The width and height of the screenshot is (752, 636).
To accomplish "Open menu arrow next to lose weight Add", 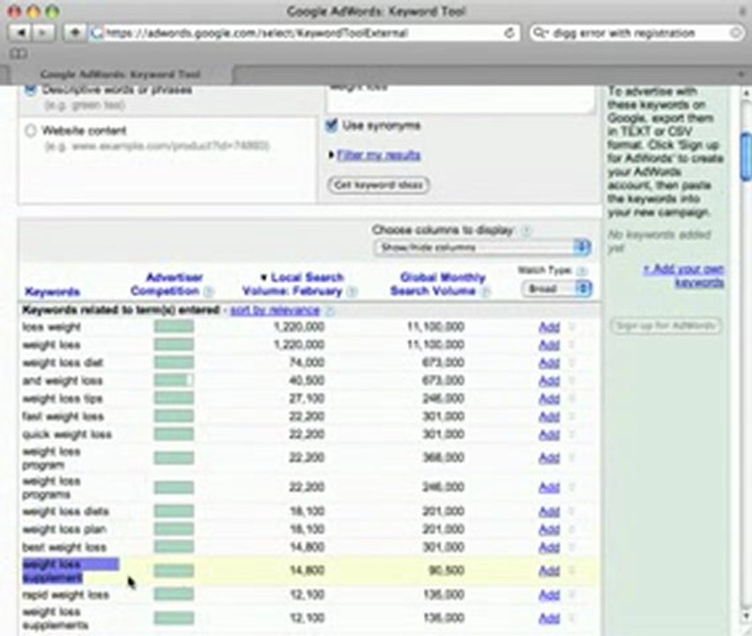I will (x=571, y=328).
